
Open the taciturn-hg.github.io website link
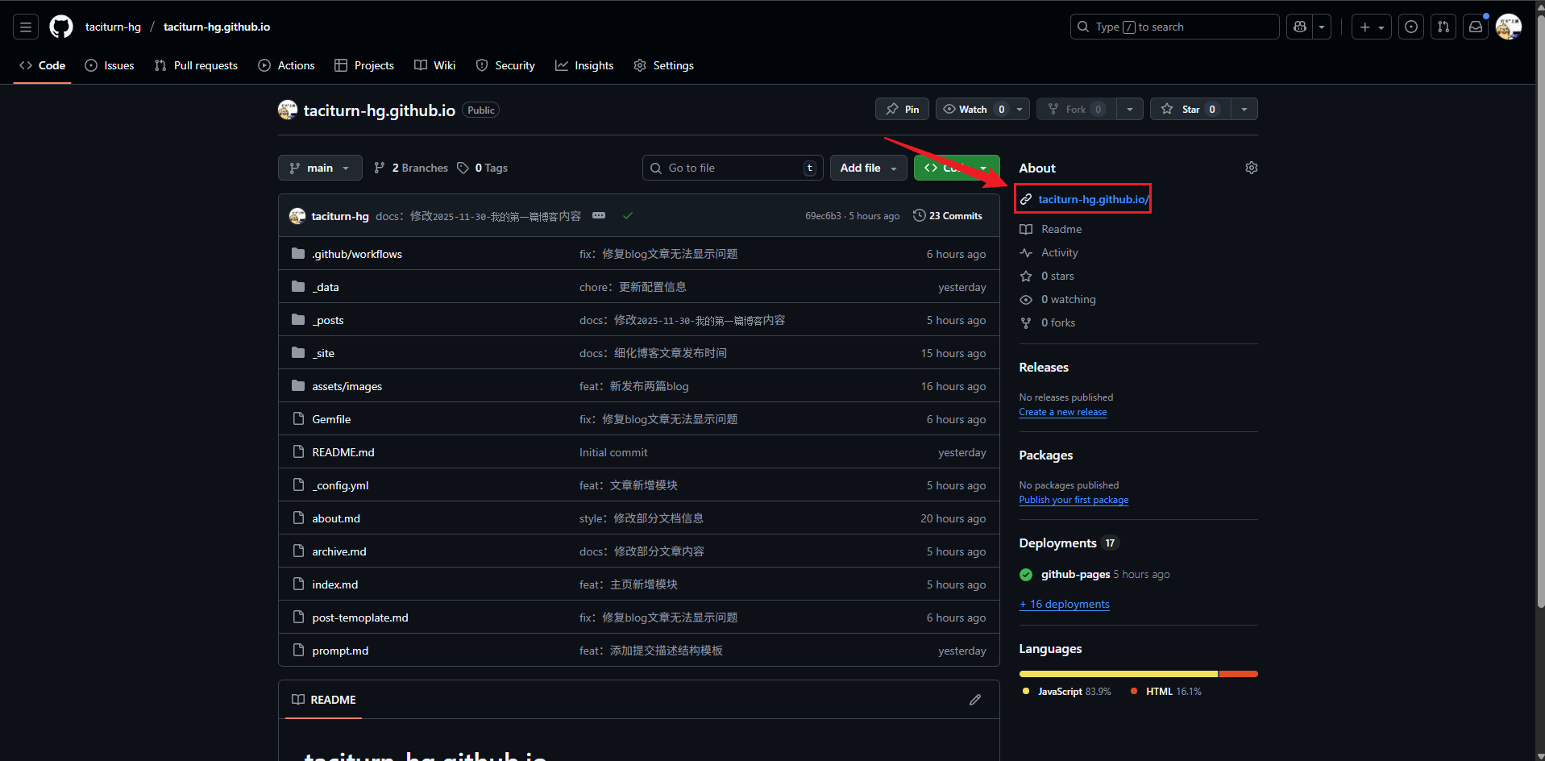(1093, 199)
